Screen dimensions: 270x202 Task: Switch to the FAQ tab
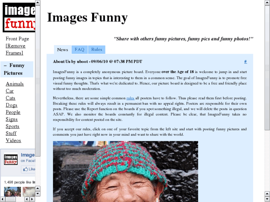79,50
